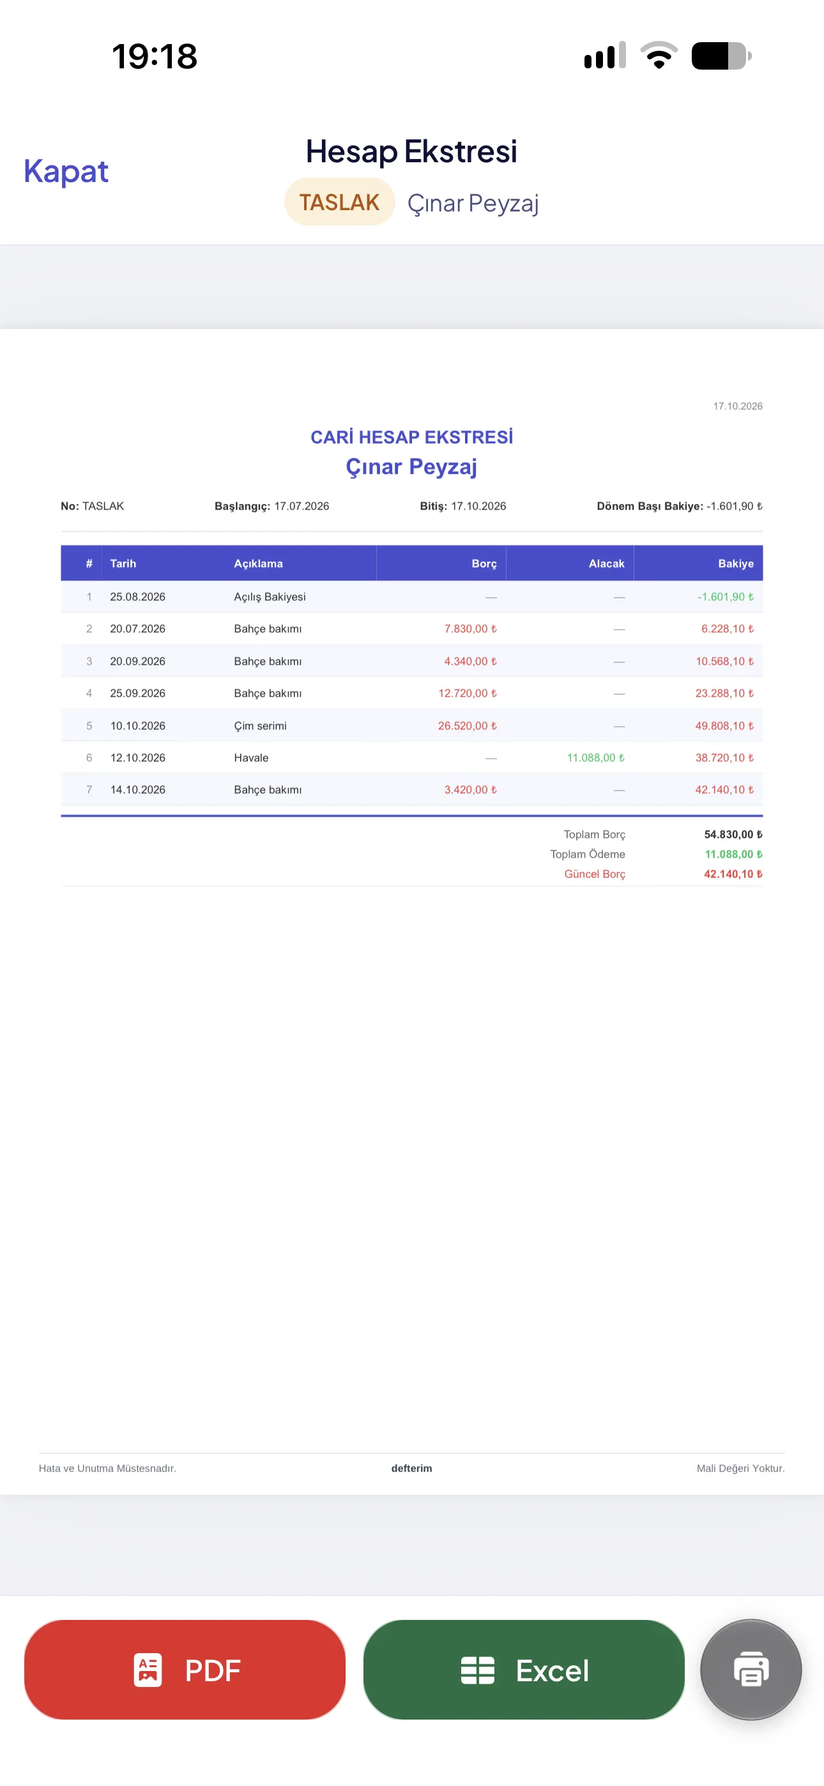
Task: Select the 26.520,00 ₺ debit amount
Action: point(468,725)
